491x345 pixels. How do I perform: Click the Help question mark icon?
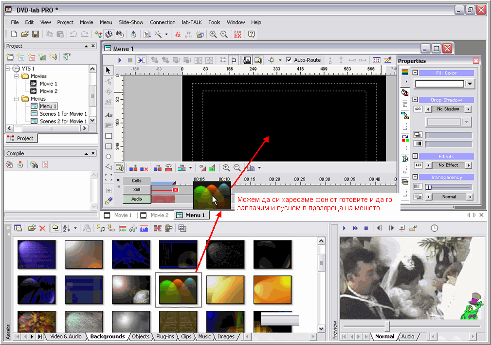pos(252,34)
